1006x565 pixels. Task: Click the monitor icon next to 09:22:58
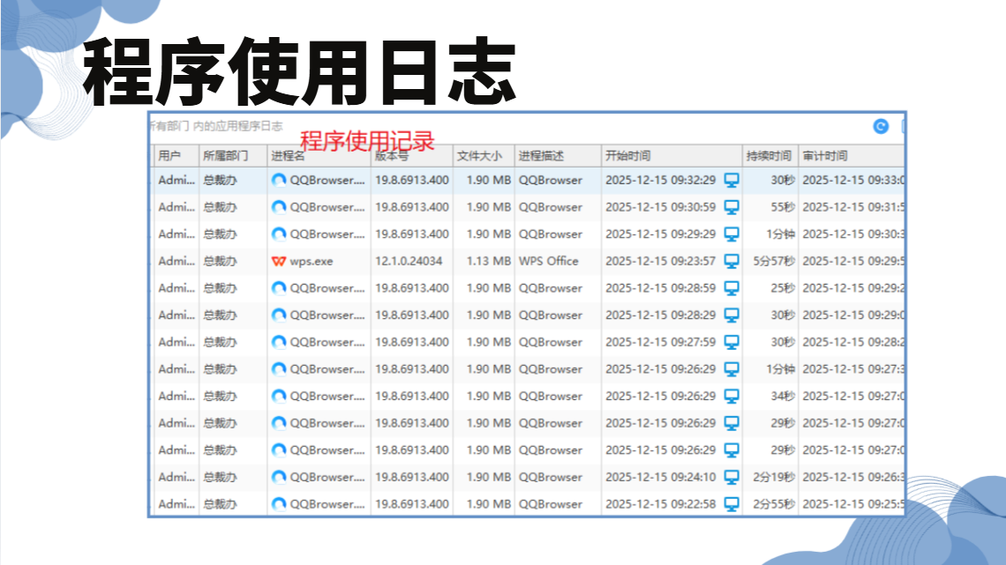[732, 504]
